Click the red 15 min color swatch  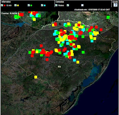coord(4,5)
